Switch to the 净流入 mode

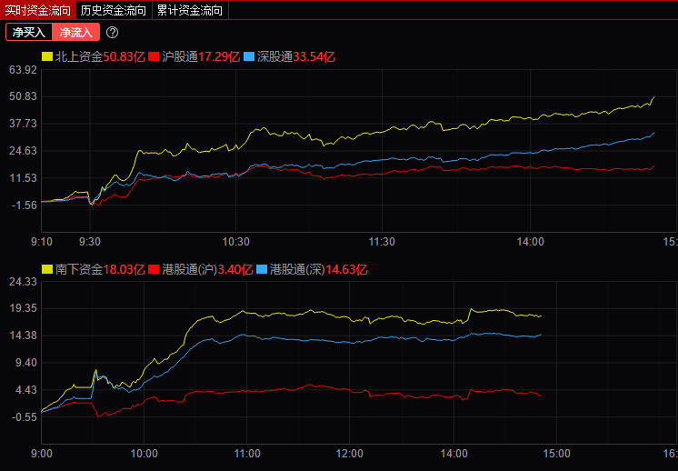75,33
